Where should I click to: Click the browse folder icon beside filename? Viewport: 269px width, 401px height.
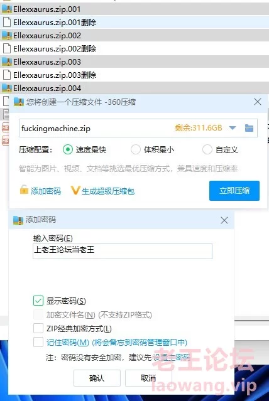click(249, 128)
